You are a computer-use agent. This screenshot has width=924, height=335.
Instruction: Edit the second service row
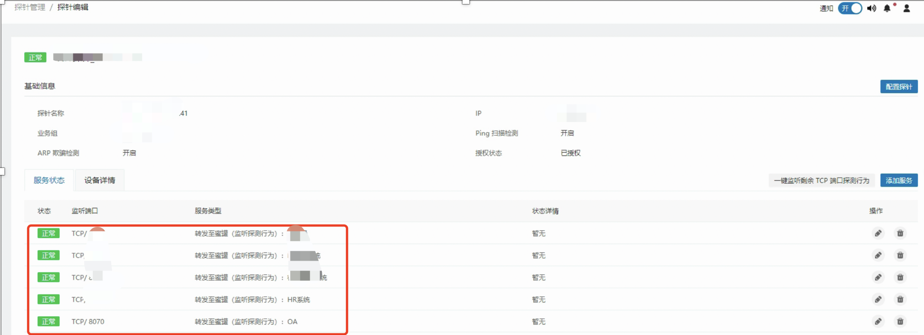click(878, 255)
